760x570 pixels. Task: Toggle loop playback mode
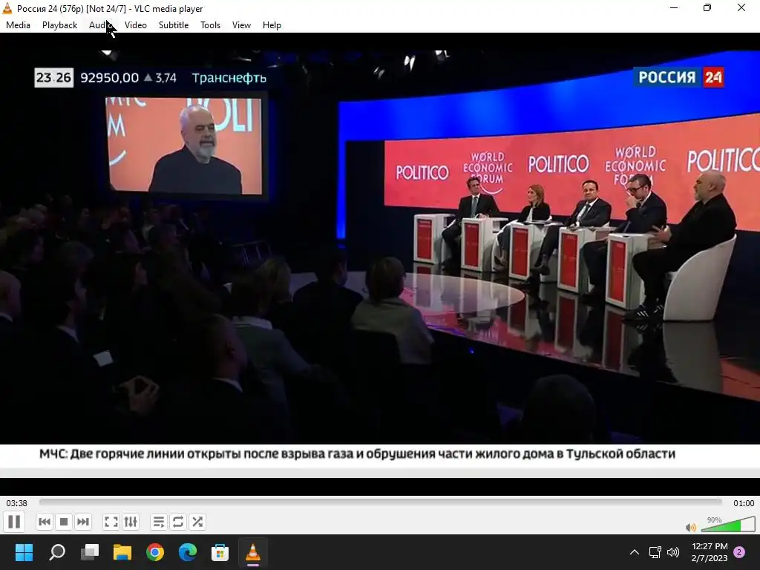pos(178,522)
